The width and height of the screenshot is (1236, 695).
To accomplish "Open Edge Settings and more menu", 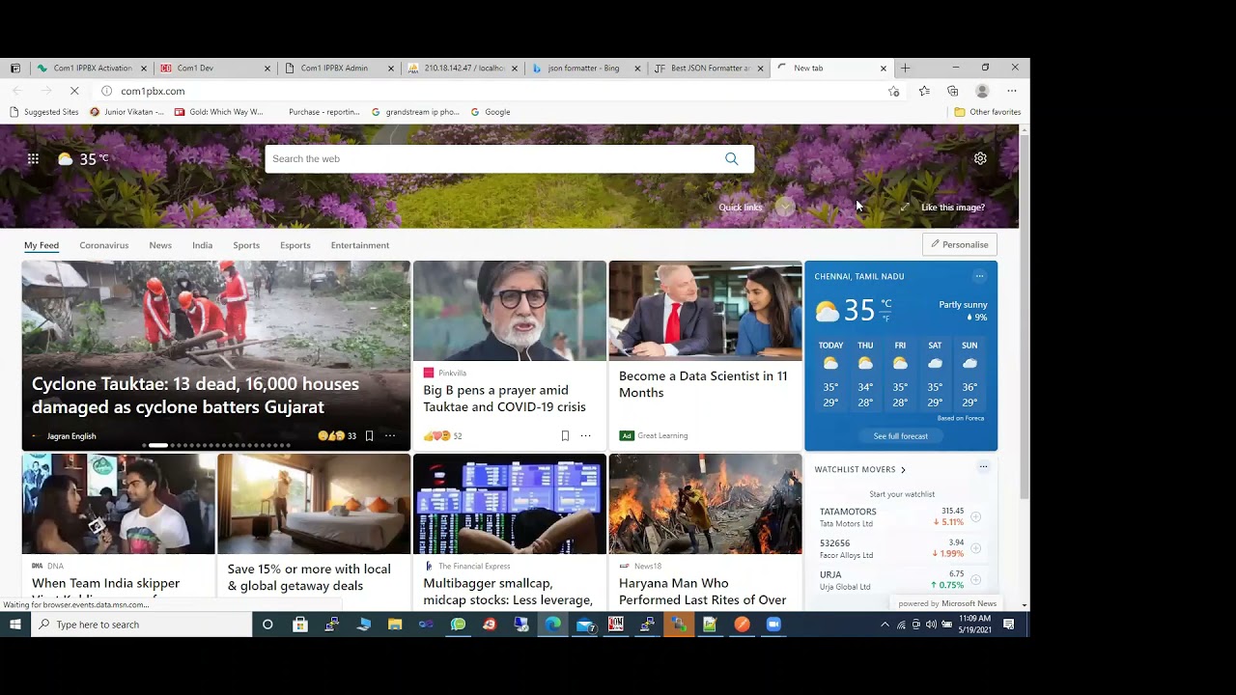I will (1012, 91).
